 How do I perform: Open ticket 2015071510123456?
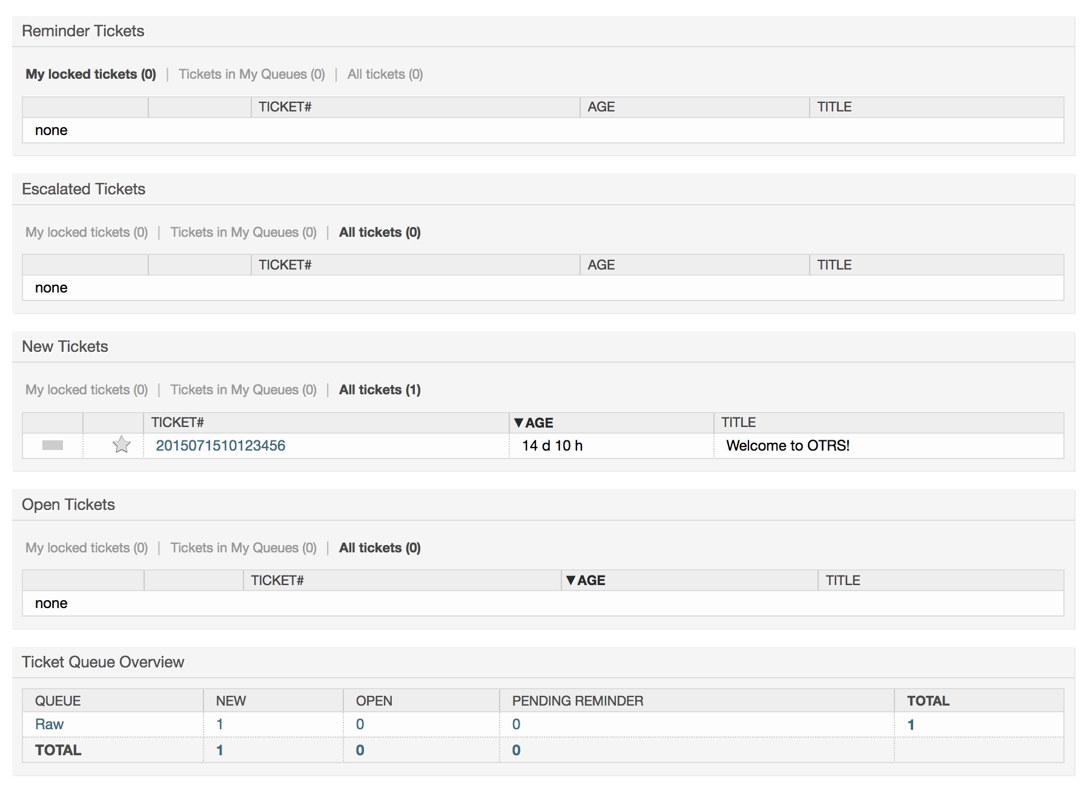pos(220,446)
